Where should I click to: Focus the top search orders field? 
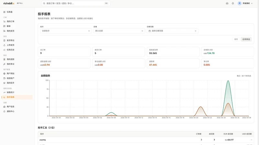point(76,3)
